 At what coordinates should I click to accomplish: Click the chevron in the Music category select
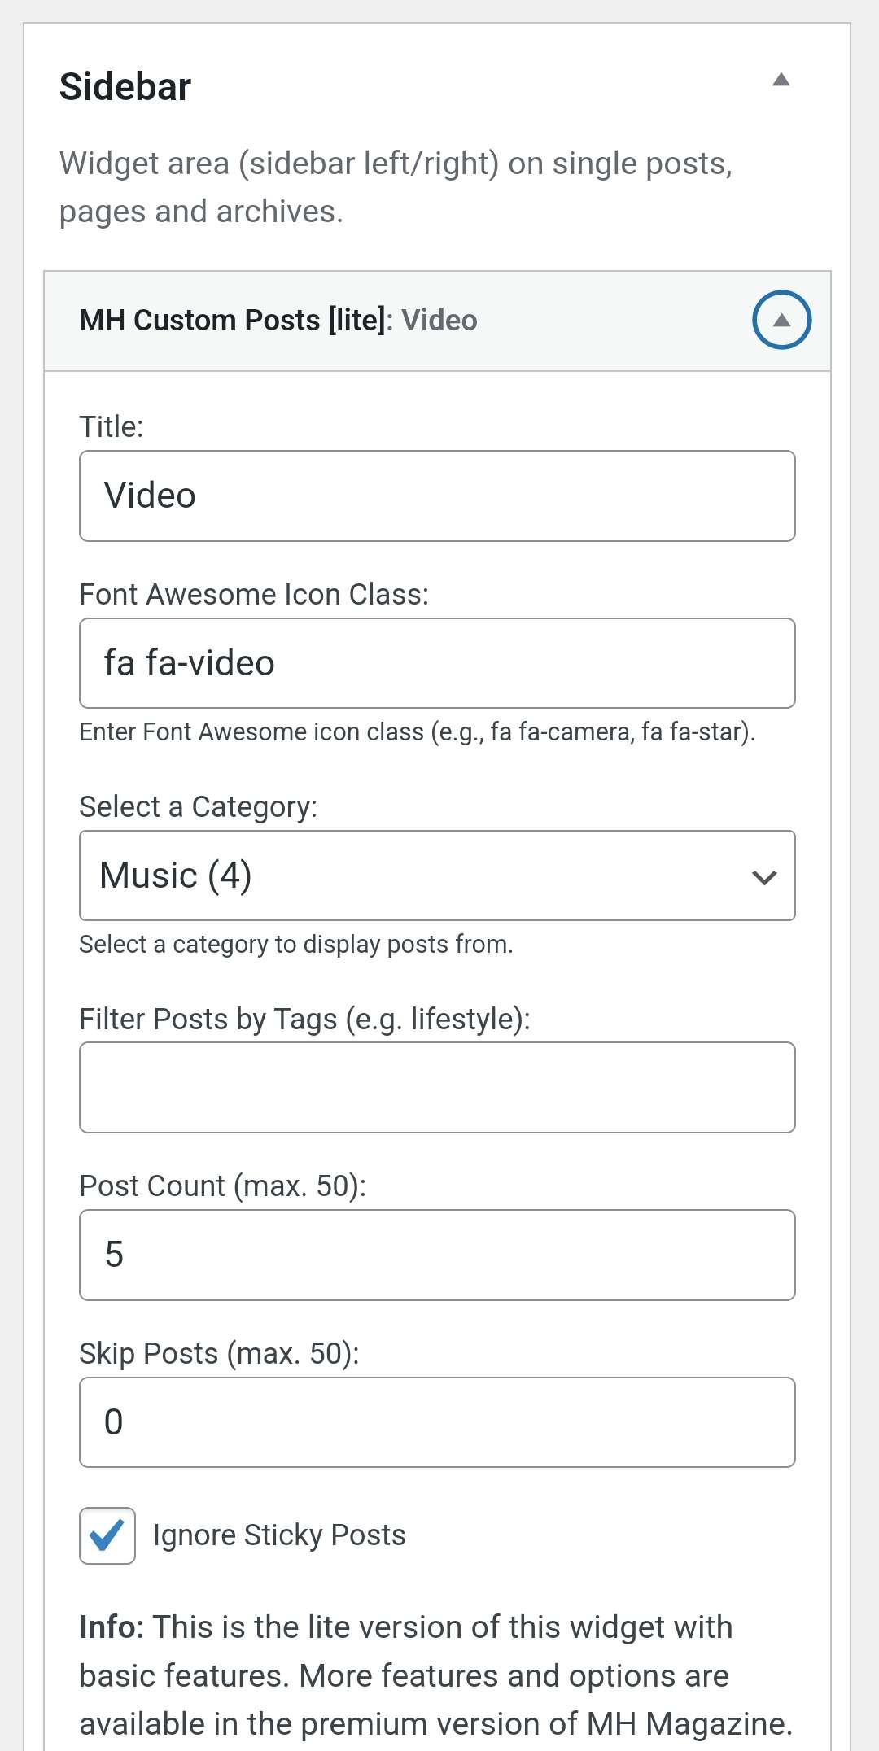pos(763,877)
